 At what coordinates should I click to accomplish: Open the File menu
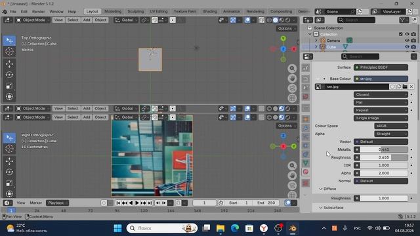(x=13, y=12)
